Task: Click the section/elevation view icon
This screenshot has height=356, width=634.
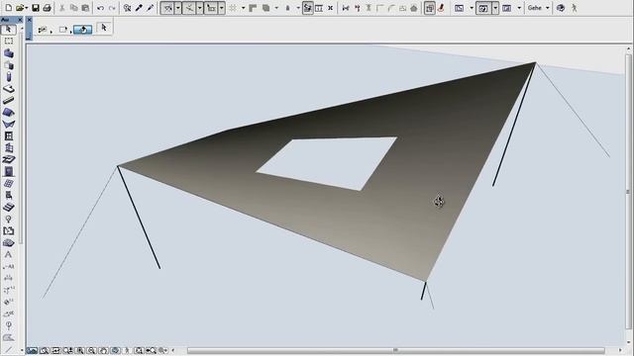Action: click(507, 8)
